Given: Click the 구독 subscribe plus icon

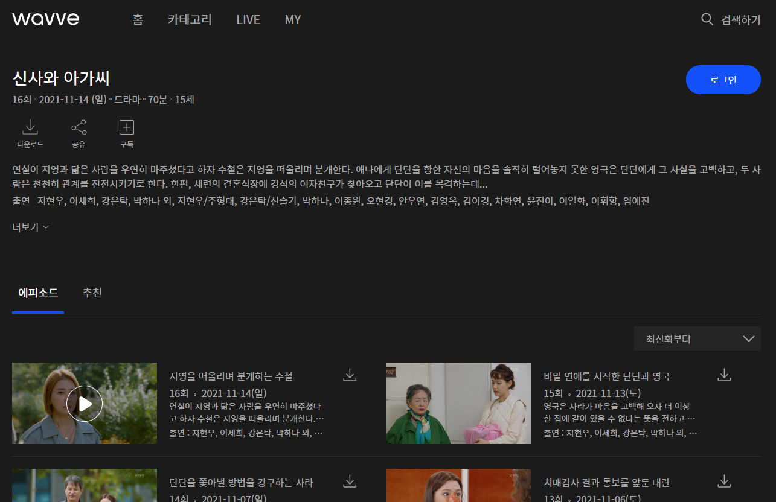Looking at the screenshot, I should [127, 127].
